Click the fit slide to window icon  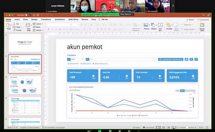click(x=207, y=127)
